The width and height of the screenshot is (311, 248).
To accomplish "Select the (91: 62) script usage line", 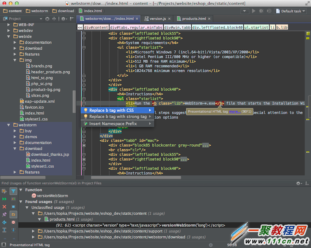I will click(140, 225).
